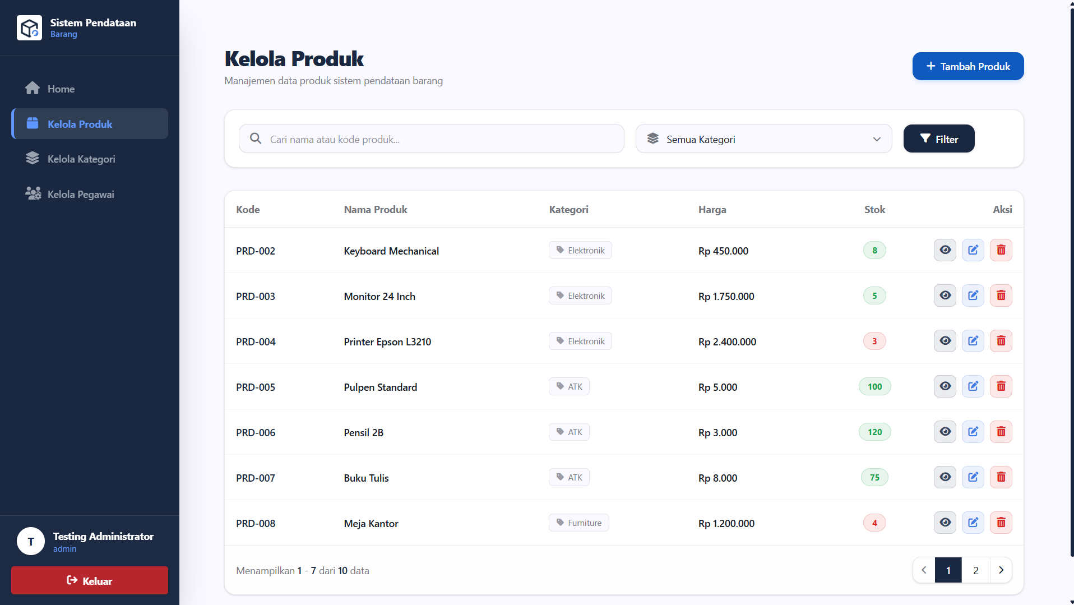Click Elektronik tag of Printer Epson L3210
This screenshot has width=1074, height=605.
pos(580,341)
